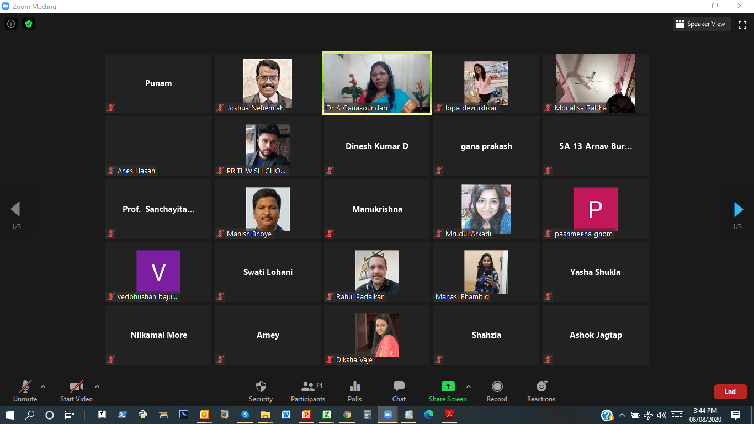Image resolution: width=754 pixels, height=424 pixels.
Task: Open Task View on the taskbar
Action: pyautogui.click(x=69, y=415)
